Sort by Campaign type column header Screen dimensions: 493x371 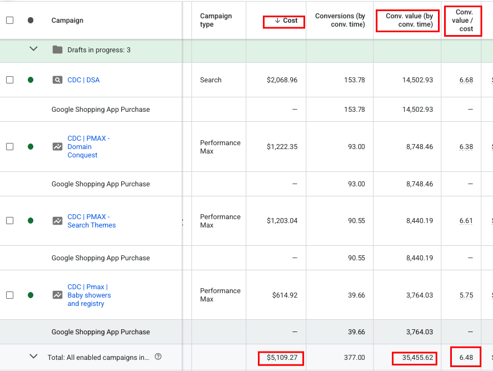click(216, 20)
